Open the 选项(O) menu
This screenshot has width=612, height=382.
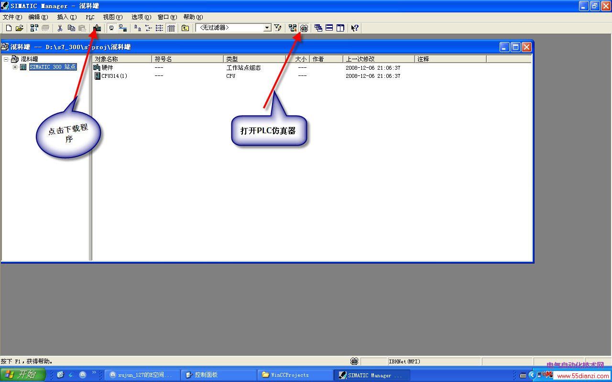pos(141,17)
